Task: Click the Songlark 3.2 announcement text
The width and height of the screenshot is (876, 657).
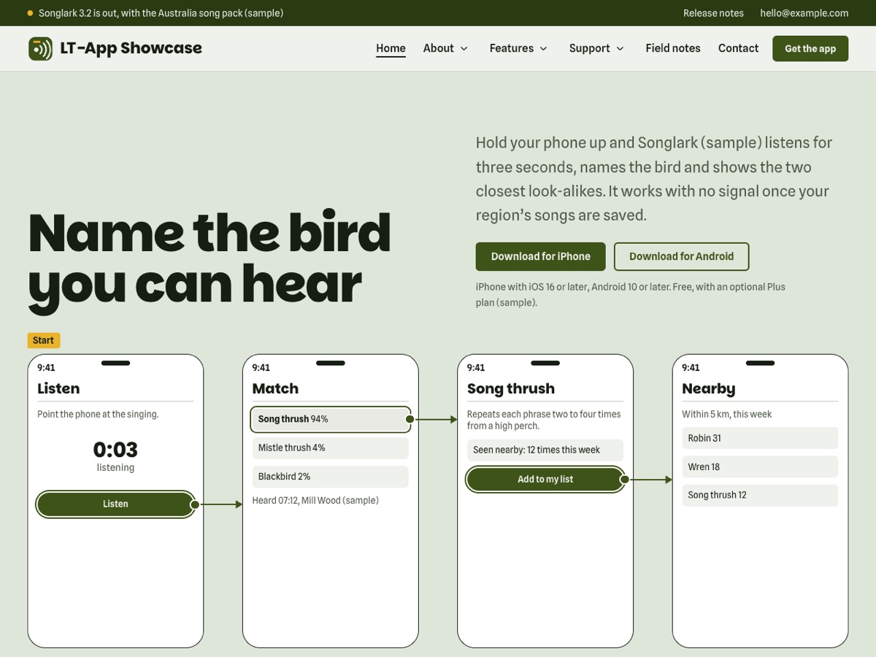Action: click(161, 13)
